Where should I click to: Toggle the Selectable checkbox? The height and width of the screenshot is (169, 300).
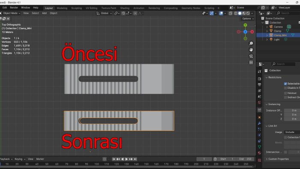285,84
